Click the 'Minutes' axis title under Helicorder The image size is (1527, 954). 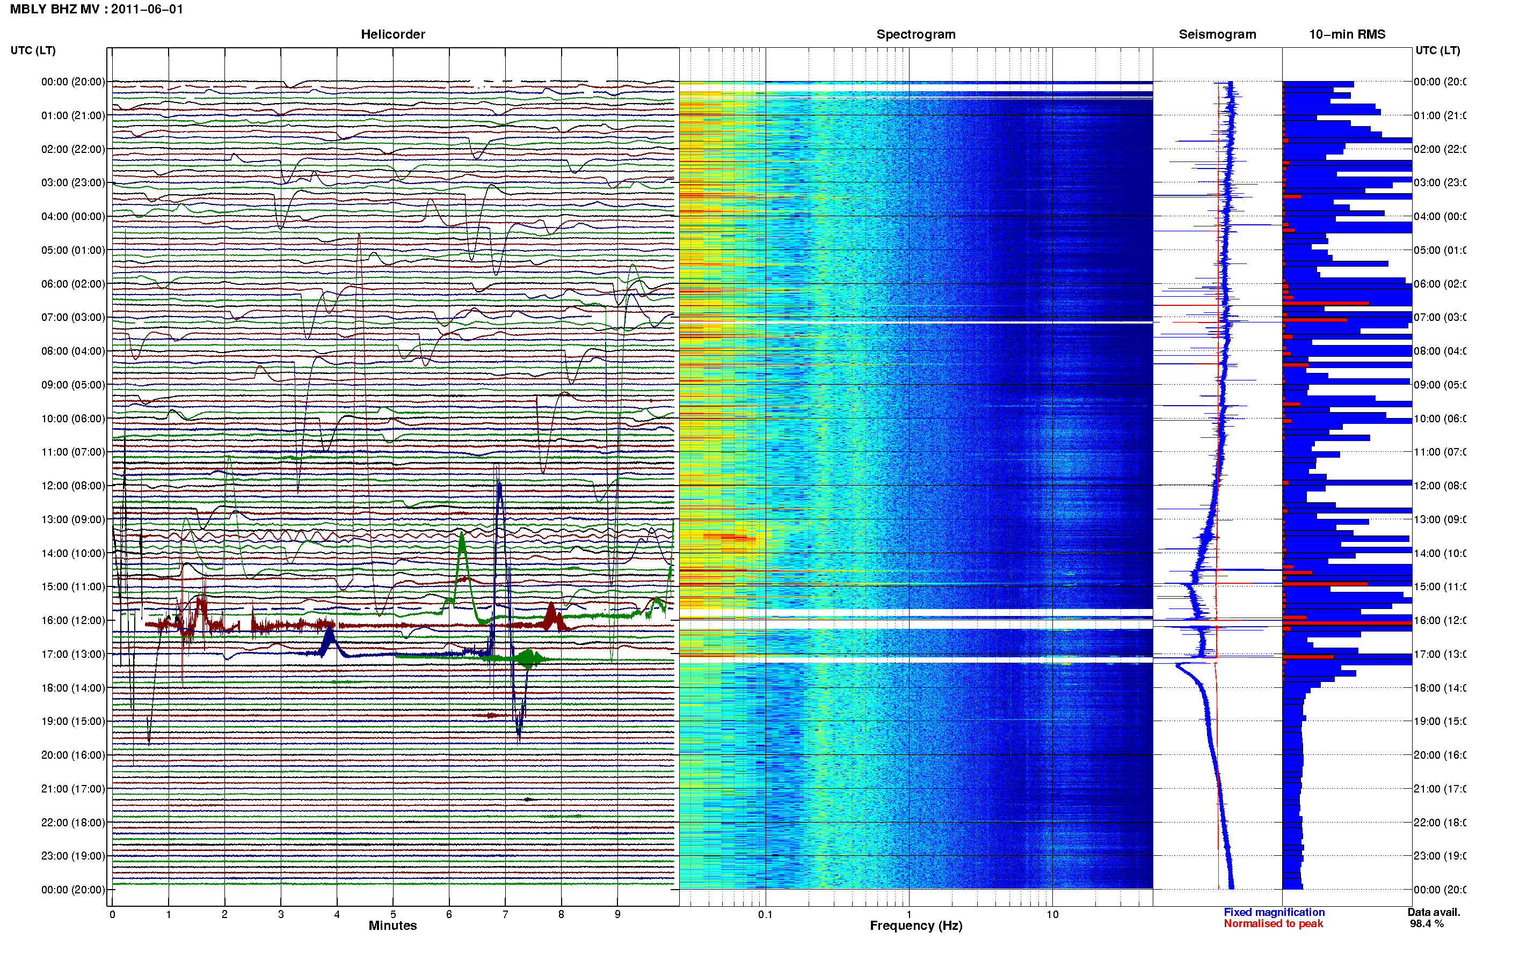392,926
